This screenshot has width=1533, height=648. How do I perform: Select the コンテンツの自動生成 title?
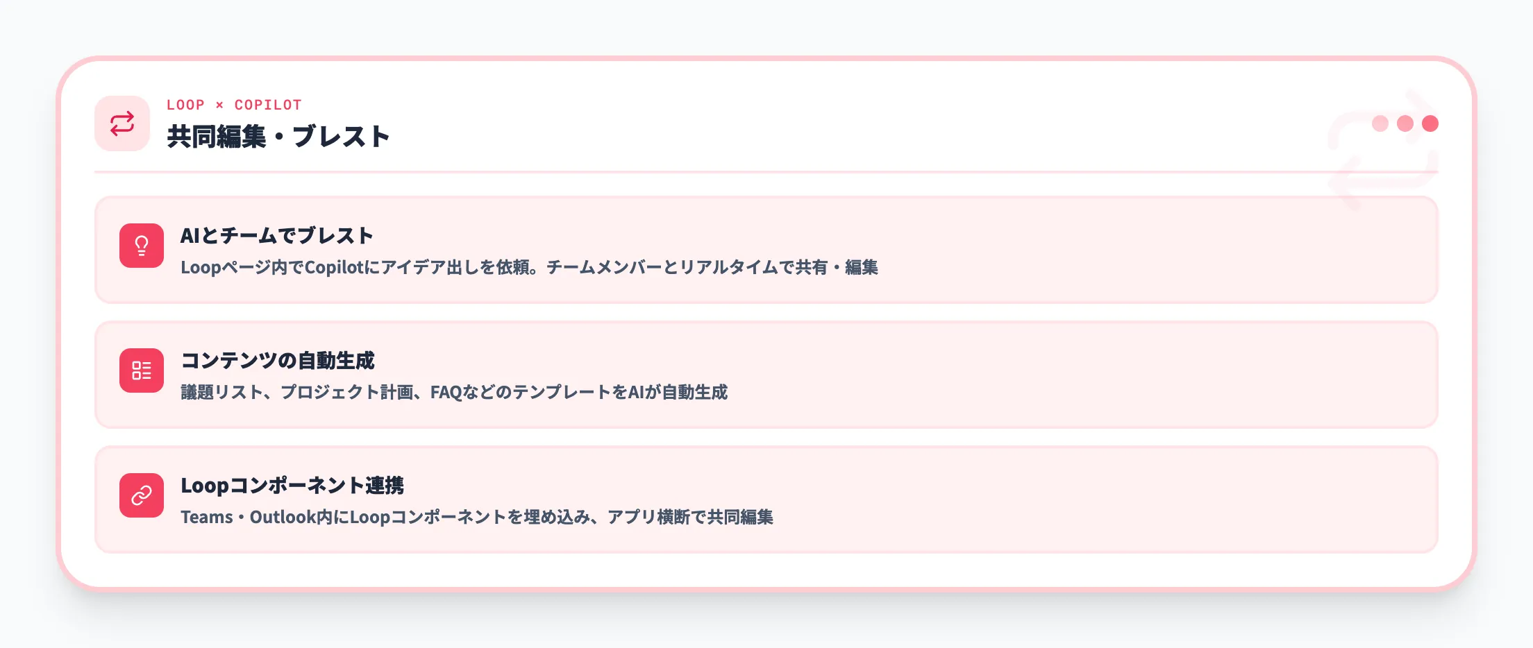pyautogui.click(x=278, y=361)
